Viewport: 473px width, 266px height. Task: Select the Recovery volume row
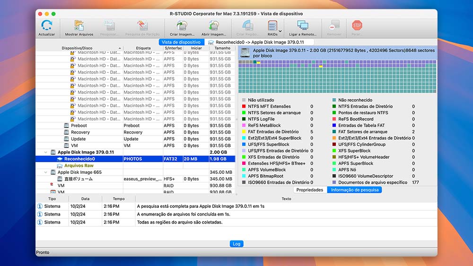coord(135,132)
